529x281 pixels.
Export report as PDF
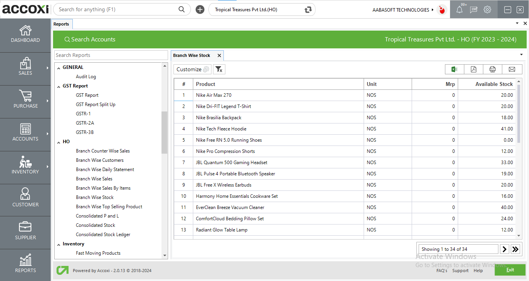pos(473,69)
